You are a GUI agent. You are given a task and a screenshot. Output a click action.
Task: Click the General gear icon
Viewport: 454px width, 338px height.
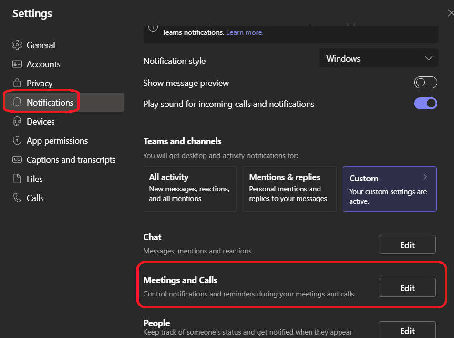pyautogui.click(x=17, y=45)
